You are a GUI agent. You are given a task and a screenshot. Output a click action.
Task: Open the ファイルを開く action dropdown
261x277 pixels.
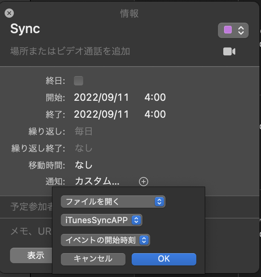(x=113, y=202)
